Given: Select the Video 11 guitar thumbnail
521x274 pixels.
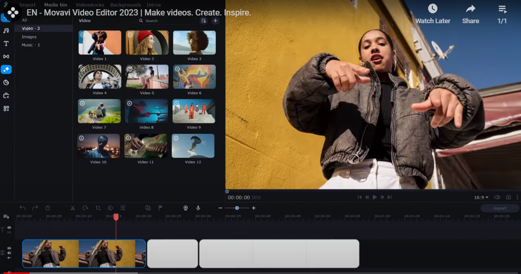Looking at the screenshot, I should (x=146, y=146).
